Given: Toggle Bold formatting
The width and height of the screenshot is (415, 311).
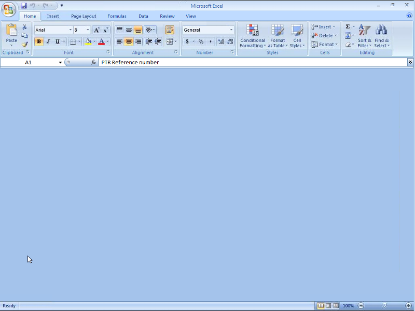Looking at the screenshot, I should 39,41.
